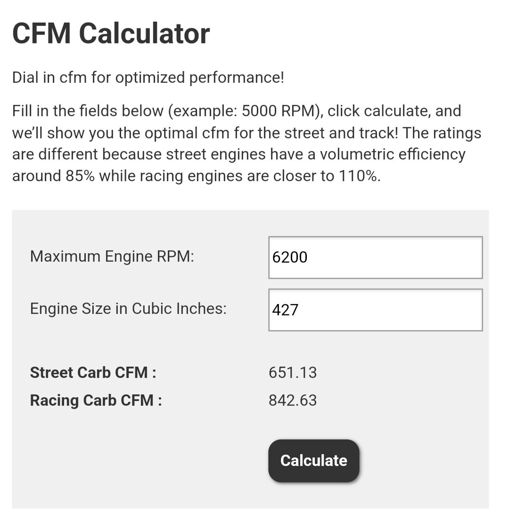
Task: Place cursor on the 427 value
Action: click(x=285, y=310)
